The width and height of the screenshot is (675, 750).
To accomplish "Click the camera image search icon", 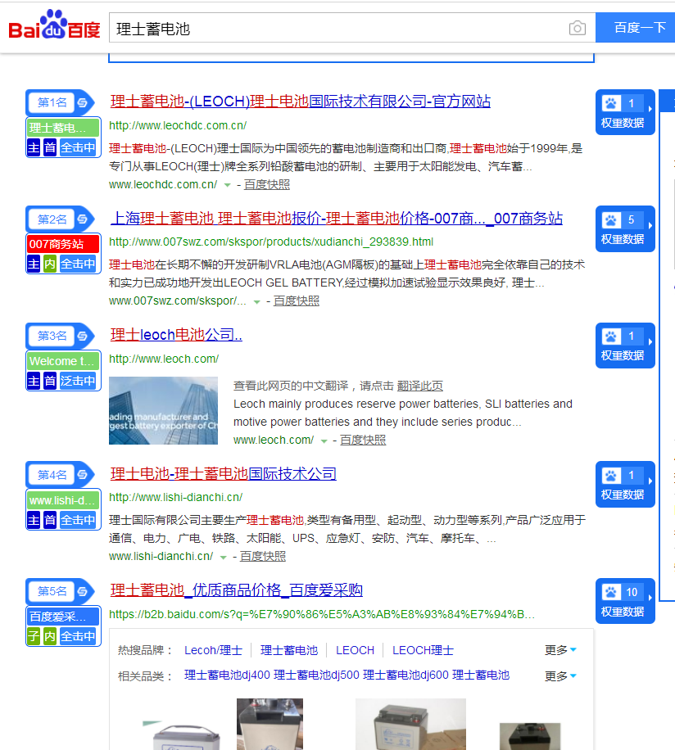I will [x=578, y=28].
